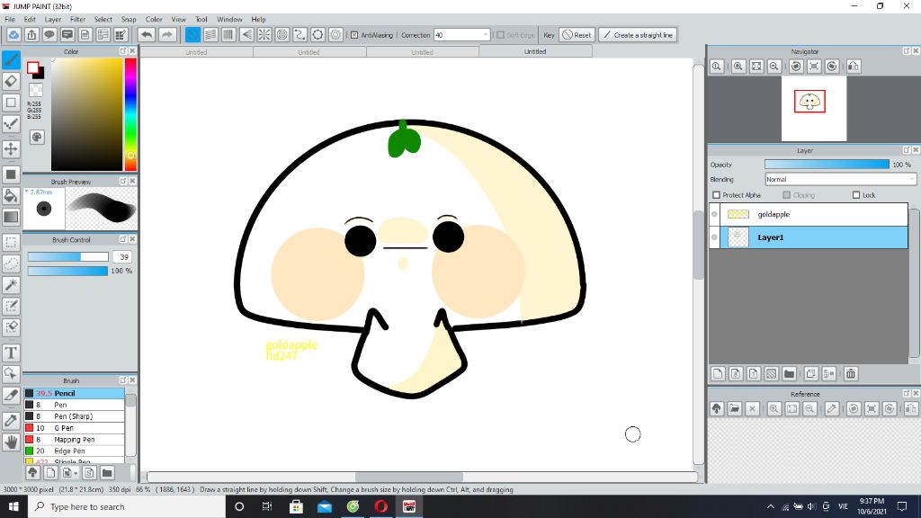Undock the Brush Control panel
The image size is (921, 518).
tap(122, 239)
